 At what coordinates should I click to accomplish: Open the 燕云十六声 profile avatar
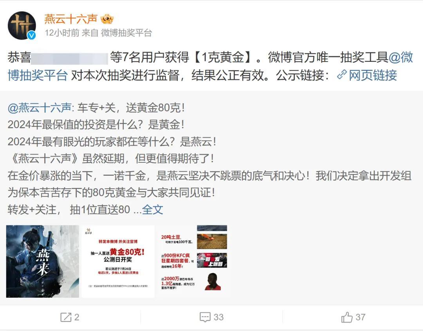(x=22, y=25)
